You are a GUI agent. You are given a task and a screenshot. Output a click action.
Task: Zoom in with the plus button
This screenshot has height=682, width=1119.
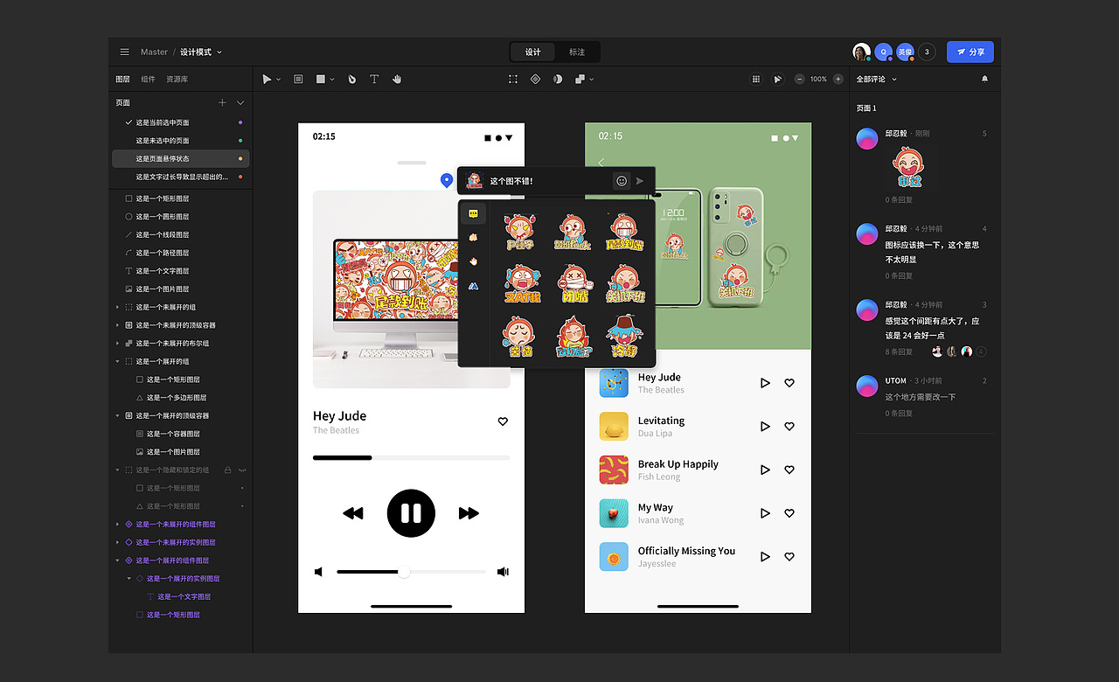tap(838, 79)
